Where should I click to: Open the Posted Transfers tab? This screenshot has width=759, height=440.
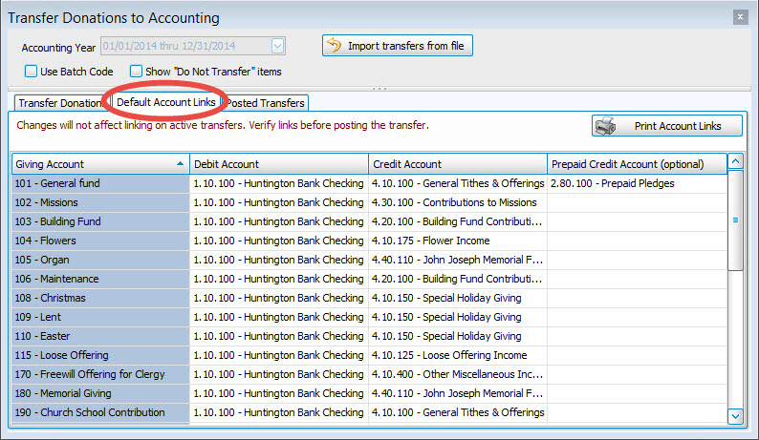pos(266,103)
